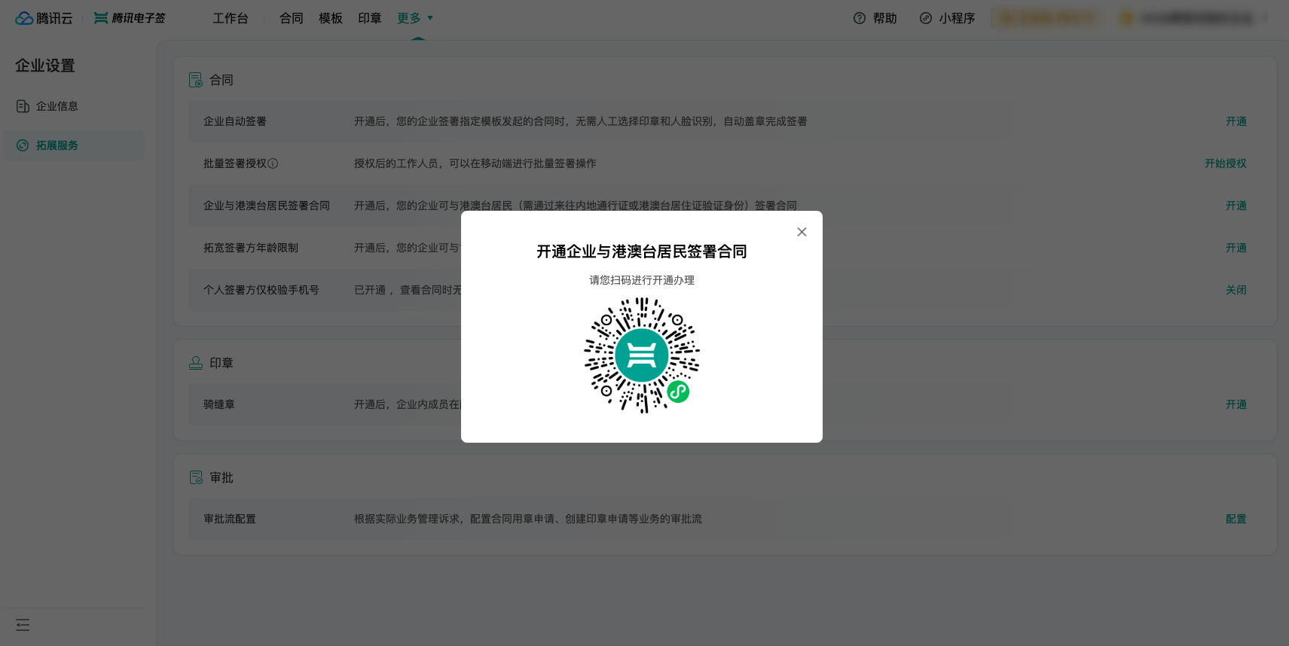This screenshot has width=1289, height=646.
Task: Click the 印章 section stamp icon
Action: 196,363
